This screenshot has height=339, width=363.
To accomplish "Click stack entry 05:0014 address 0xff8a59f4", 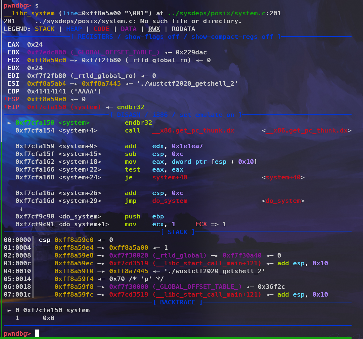I will click(74, 279).
